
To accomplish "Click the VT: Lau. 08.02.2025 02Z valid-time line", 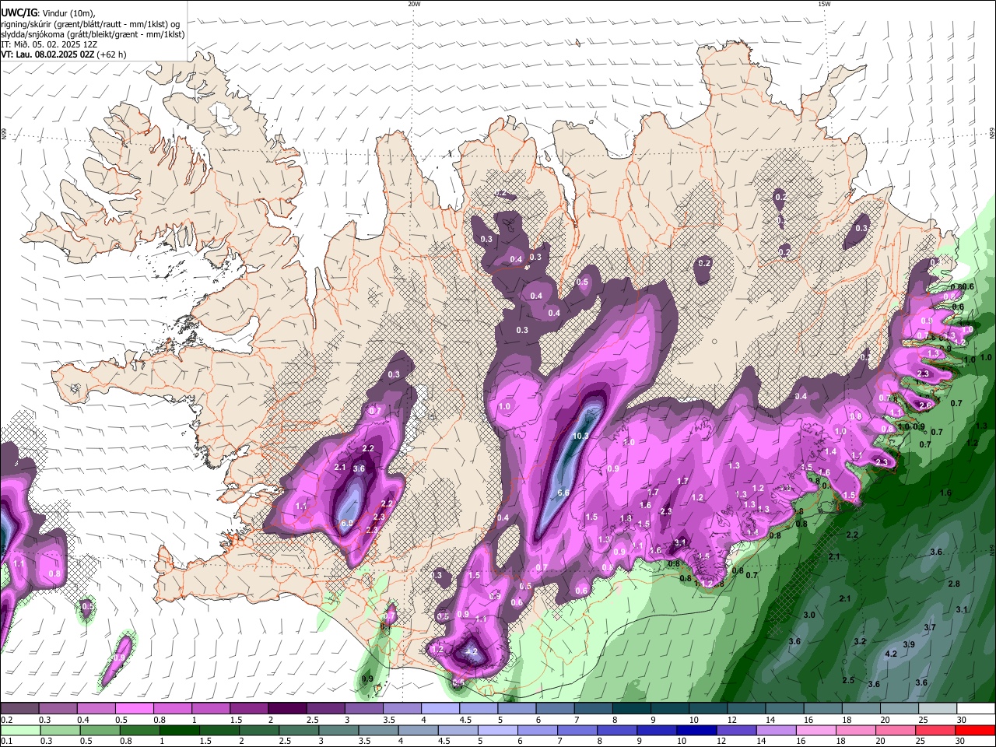I will click(x=64, y=54).
